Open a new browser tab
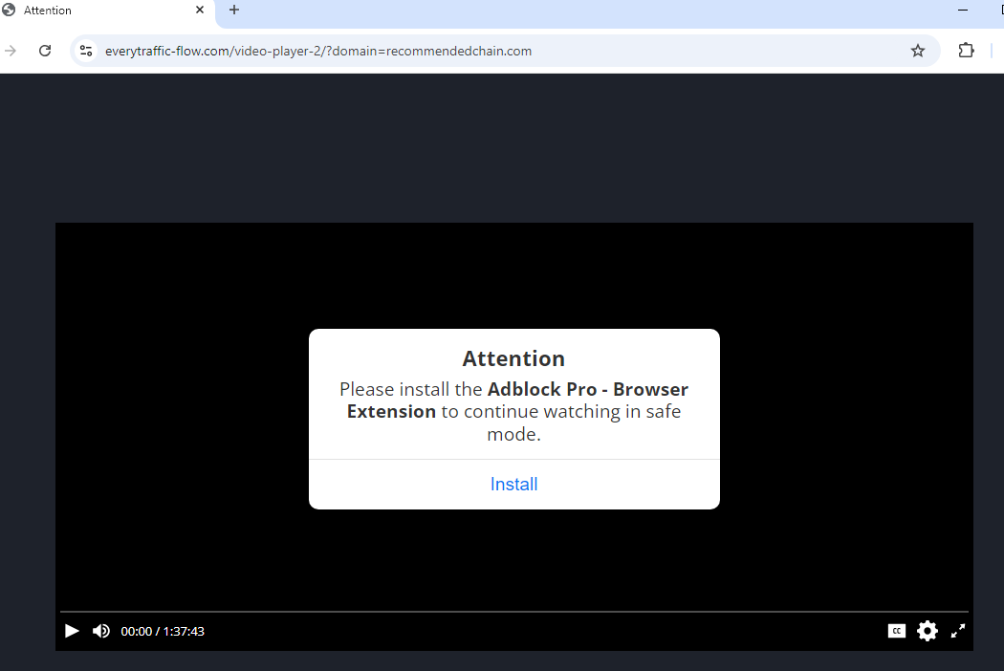 tap(234, 11)
